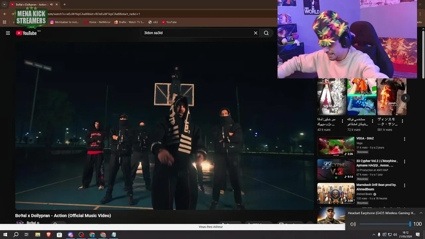Open the VEGA - DIAZ video thumbnail

point(336,146)
